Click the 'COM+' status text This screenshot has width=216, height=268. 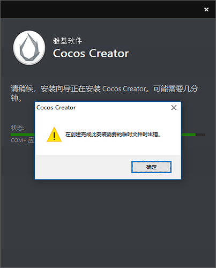click(x=19, y=140)
